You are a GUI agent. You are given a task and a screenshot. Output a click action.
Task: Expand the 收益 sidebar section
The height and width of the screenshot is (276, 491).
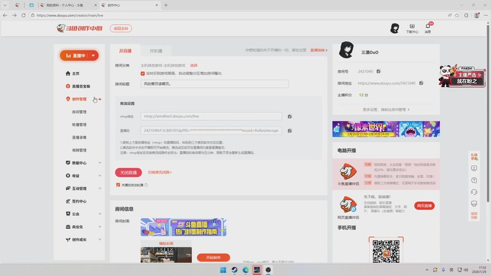point(100,176)
